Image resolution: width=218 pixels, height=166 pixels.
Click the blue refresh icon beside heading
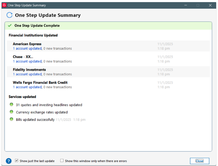pos(9,15)
